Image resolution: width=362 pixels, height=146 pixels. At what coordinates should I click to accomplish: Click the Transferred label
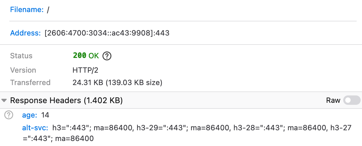click(30, 82)
